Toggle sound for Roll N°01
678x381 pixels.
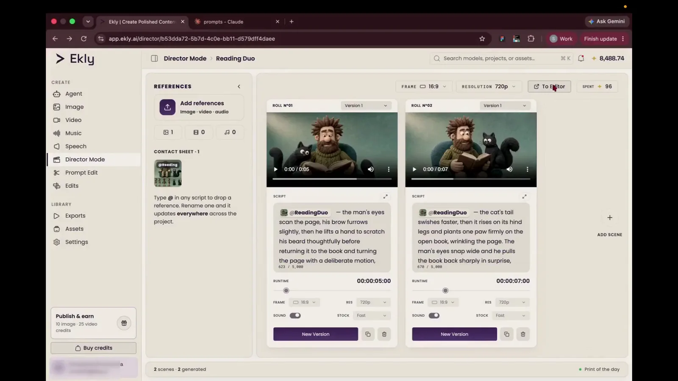[295, 315]
